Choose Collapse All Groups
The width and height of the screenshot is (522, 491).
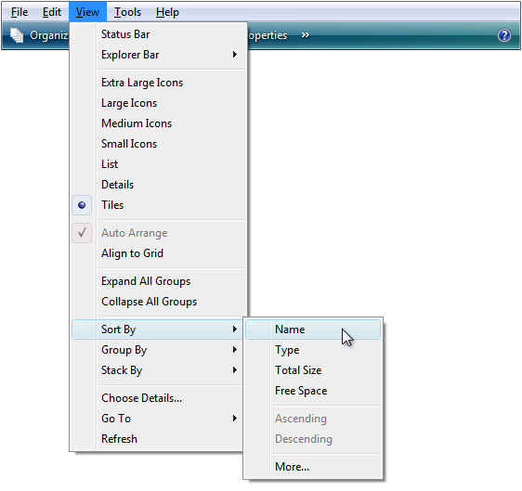159,302
